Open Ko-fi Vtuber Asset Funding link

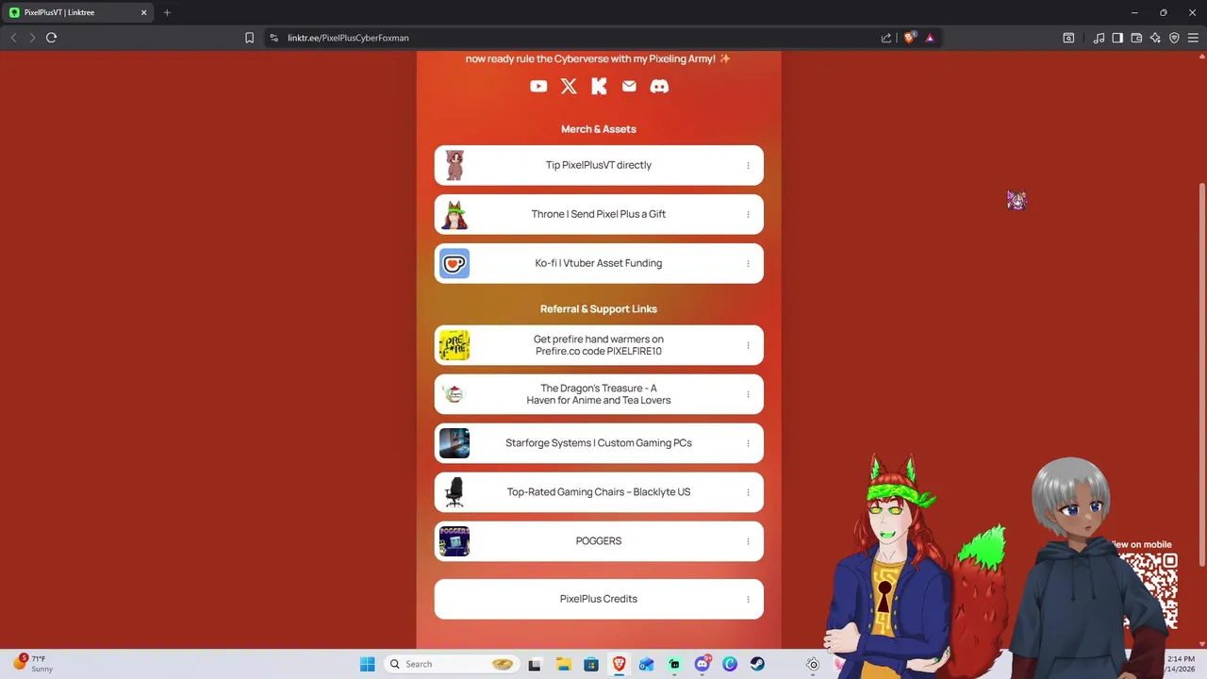599,263
